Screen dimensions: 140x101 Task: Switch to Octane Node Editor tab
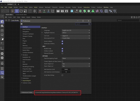coord(21,15)
